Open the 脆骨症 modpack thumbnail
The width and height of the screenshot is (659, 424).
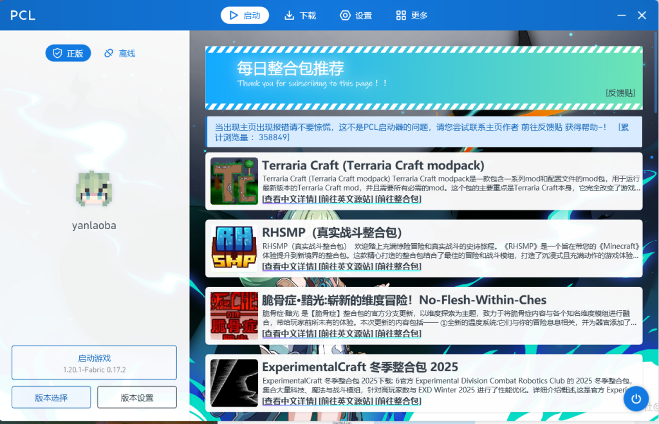[234, 315]
